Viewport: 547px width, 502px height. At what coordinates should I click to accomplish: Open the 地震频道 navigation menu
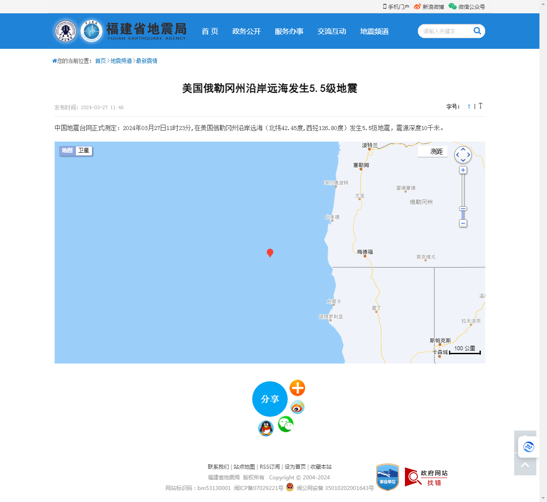(x=374, y=32)
